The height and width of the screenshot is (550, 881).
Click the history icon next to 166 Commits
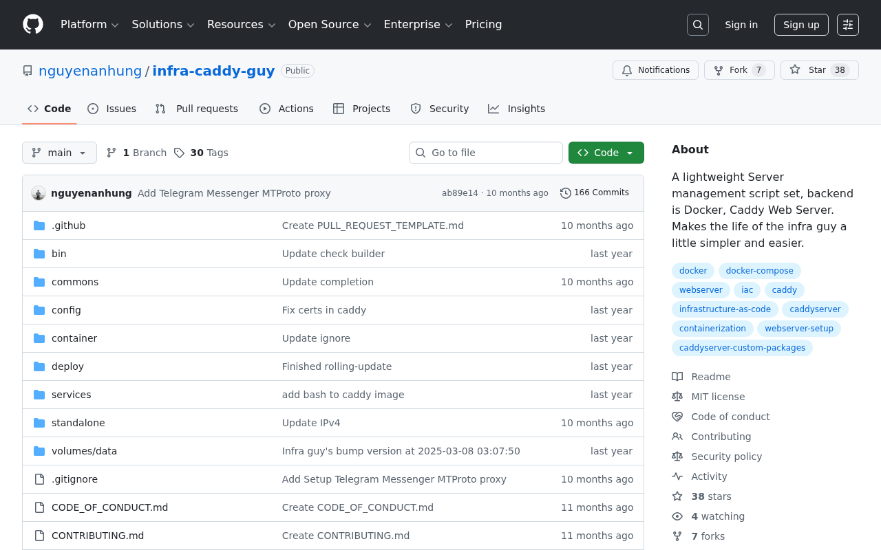[x=566, y=192]
